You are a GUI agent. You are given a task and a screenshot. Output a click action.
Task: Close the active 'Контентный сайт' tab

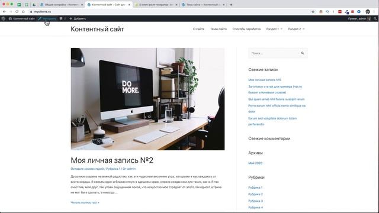point(129,5)
